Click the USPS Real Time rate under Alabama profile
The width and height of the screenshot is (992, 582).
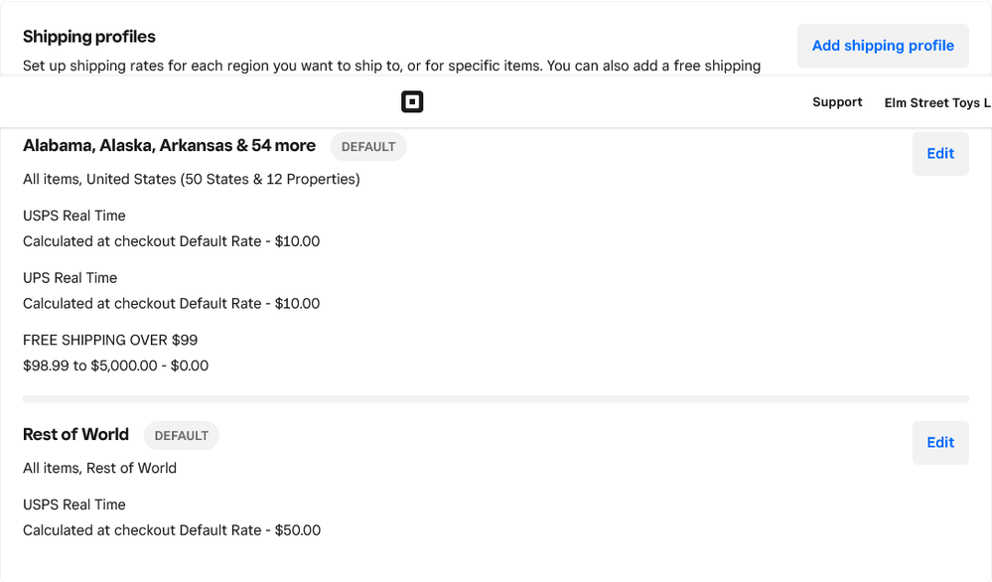point(73,216)
